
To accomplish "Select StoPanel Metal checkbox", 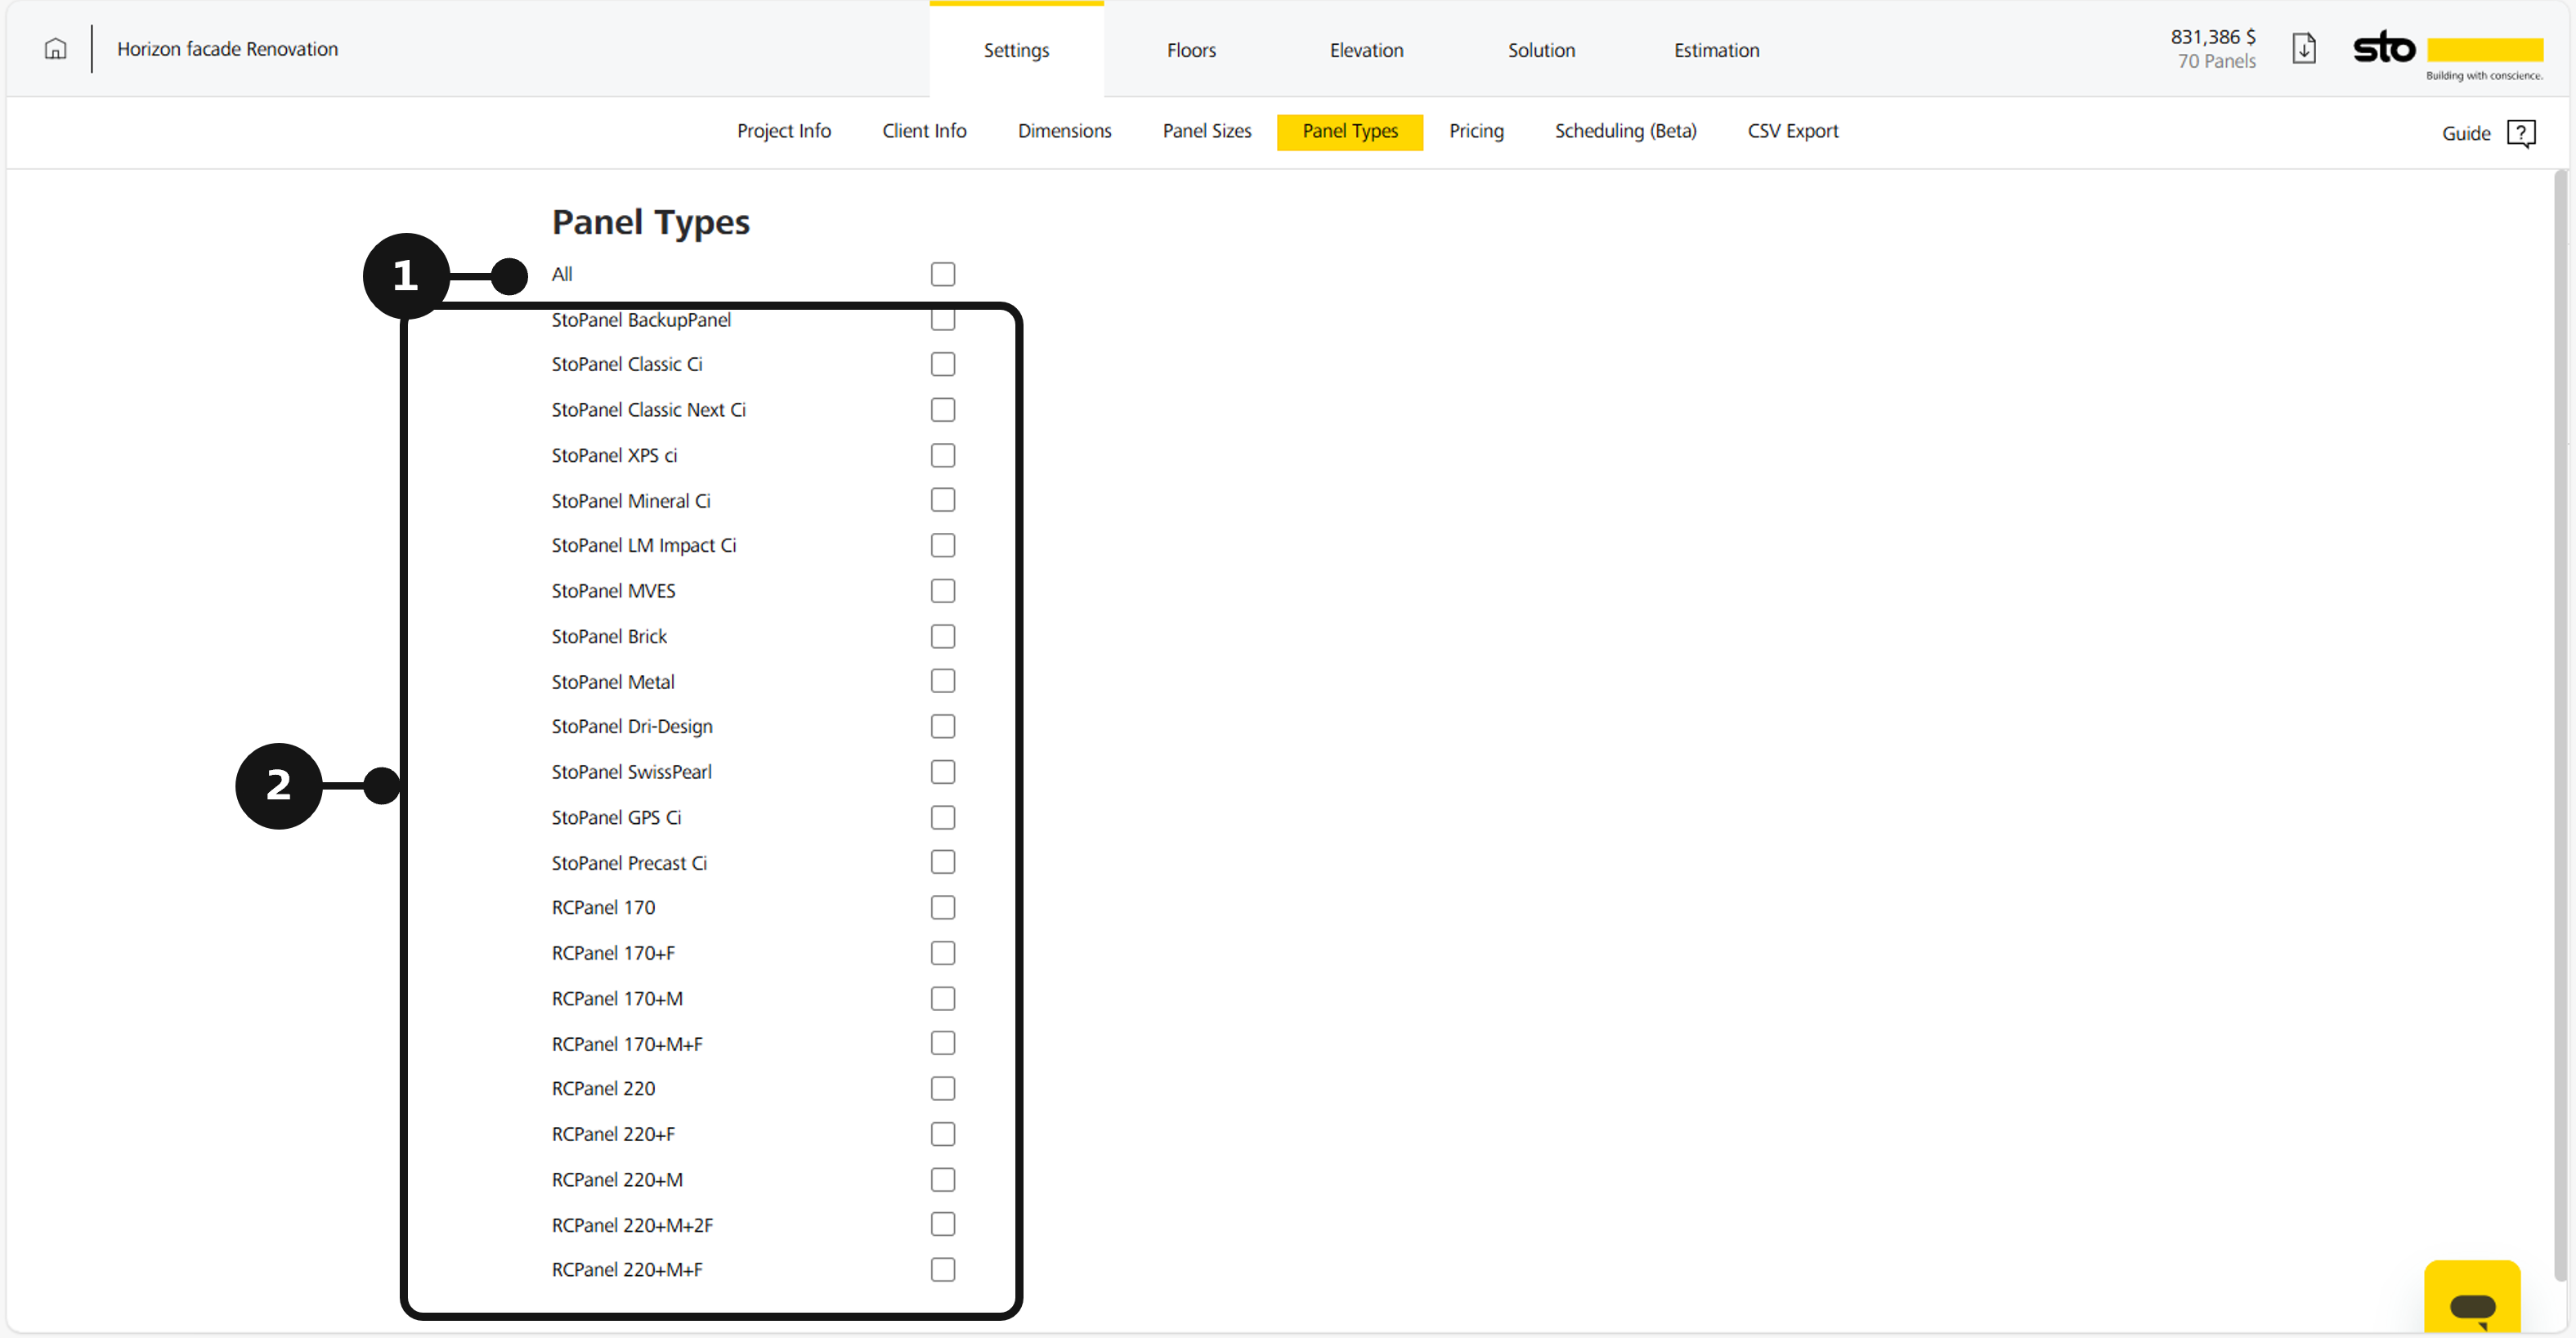I will point(942,681).
